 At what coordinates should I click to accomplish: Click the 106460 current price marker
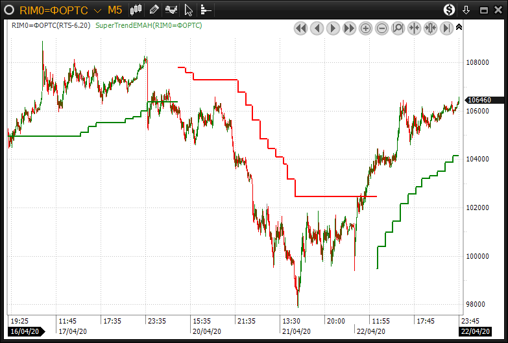[479, 100]
